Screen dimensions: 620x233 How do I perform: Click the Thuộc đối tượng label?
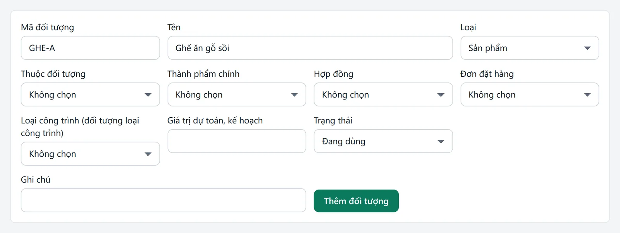pos(53,74)
